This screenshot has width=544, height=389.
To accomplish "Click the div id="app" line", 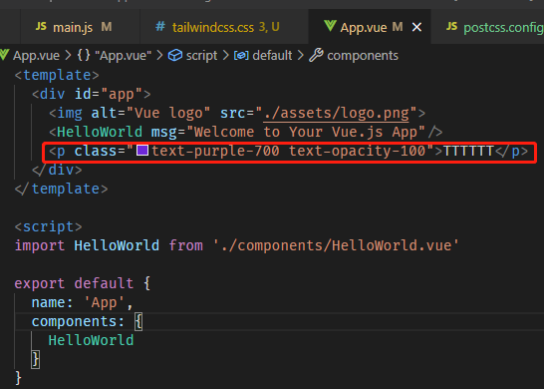I will tap(92, 94).
